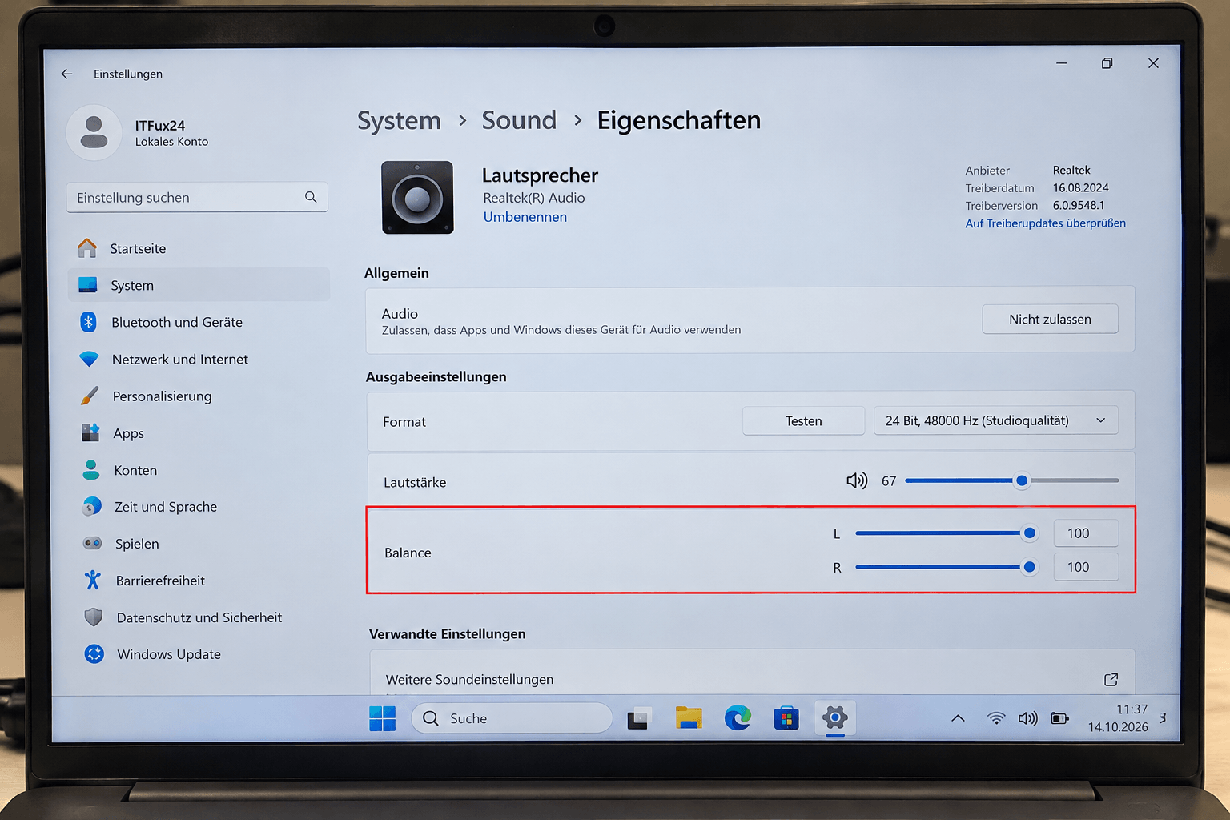Open the Windows Start button
The height and width of the screenshot is (820, 1230).
(x=383, y=718)
